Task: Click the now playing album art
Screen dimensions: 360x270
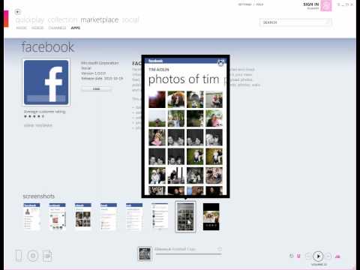Action: (x=145, y=253)
